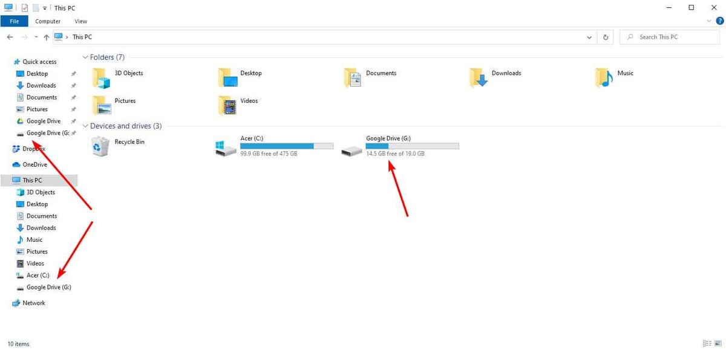The image size is (726, 350).
Task: Open the Help question mark icon
Action: (720, 21)
